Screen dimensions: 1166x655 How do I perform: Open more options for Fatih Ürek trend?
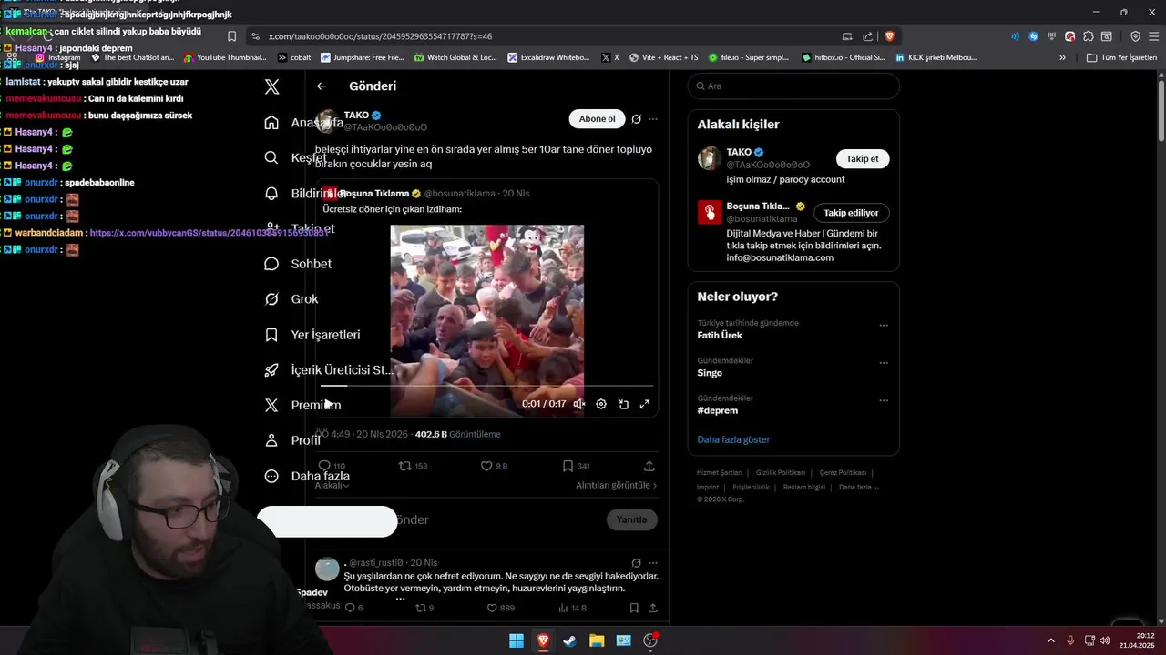883,326
